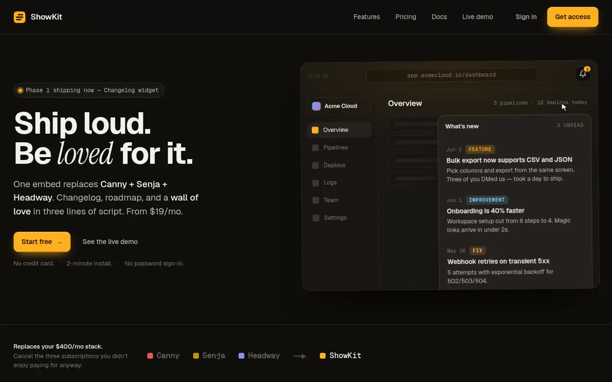Open Pricing in the top navigation

[406, 17]
